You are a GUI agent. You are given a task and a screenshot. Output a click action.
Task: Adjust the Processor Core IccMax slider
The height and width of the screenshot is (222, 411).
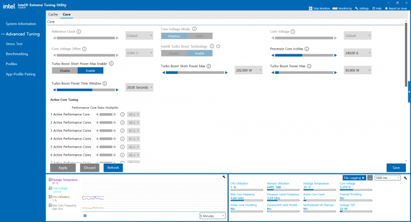(x=303, y=55)
